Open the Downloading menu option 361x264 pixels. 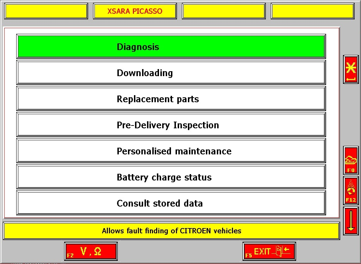coord(171,73)
